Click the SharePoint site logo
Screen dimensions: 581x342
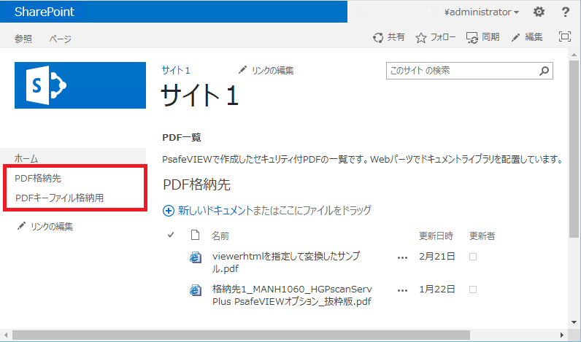pyautogui.click(x=80, y=85)
